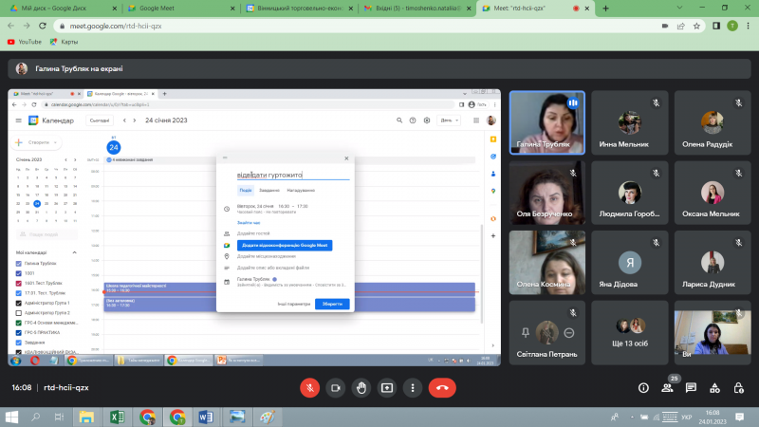The image size is (759, 427).
Task: Click event title field 'відвідати гуртожито'
Action: 293,175
